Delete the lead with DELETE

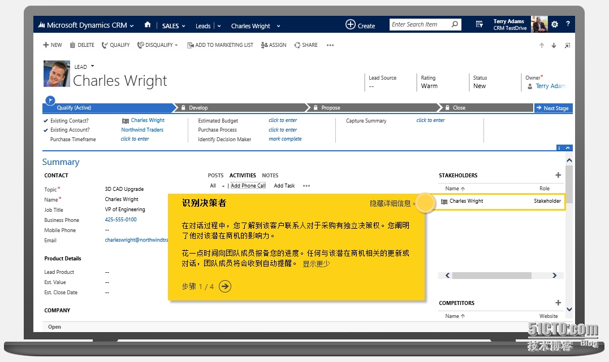tap(82, 45)
